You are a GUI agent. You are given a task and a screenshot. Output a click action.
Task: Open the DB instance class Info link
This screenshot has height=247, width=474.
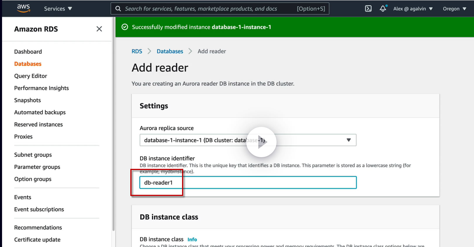pos(192,239)
